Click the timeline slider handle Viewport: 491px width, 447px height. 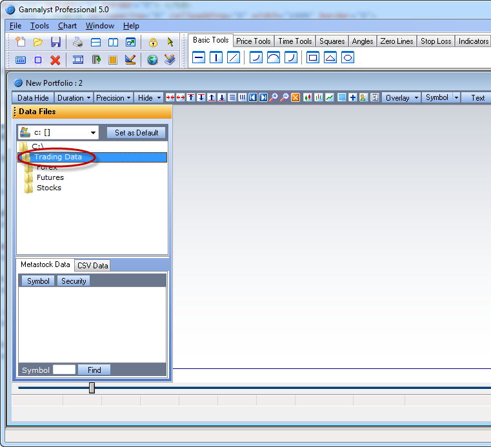pyautogui.click(x=92, y=388)
